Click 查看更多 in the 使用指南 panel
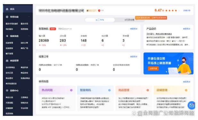 click(187, 82)
